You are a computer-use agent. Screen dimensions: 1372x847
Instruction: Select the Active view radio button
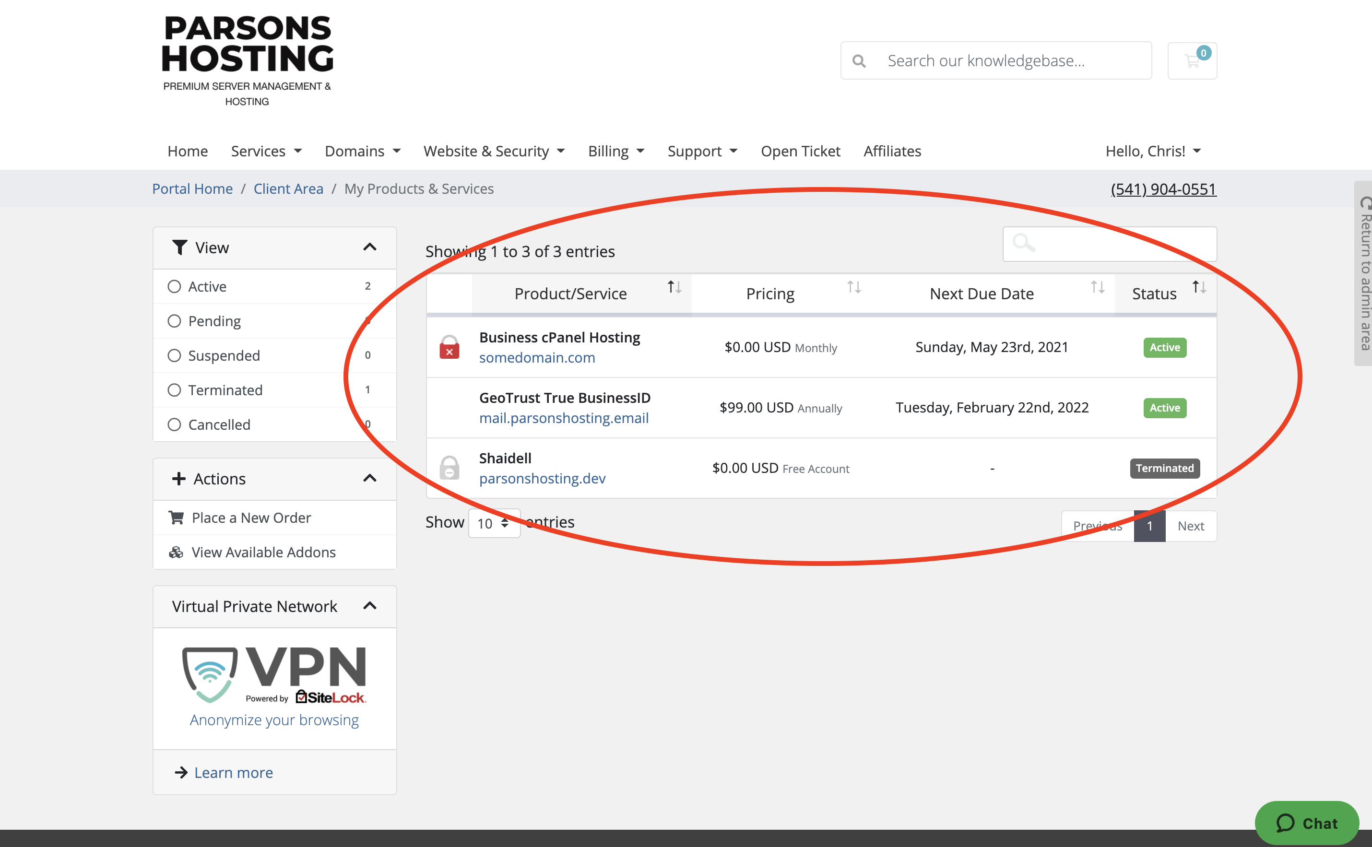click(x=174, y=287)
